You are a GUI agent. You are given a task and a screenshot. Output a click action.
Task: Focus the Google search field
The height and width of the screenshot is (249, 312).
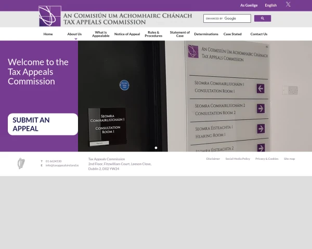227,19
